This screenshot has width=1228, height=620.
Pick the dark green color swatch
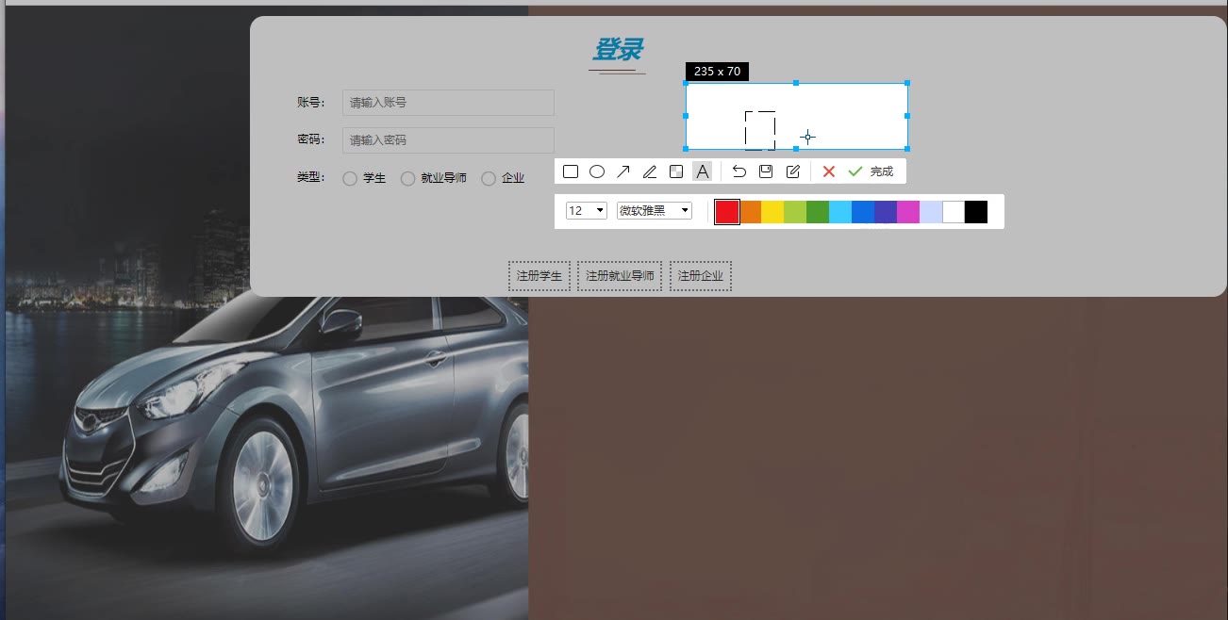[818, 212]
